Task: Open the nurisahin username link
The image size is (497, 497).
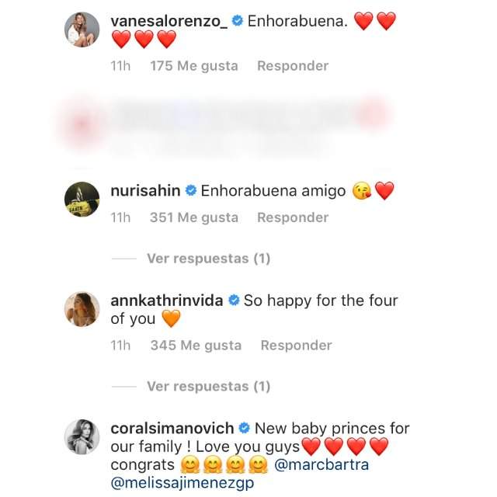Action: click(x=145, y=191)
